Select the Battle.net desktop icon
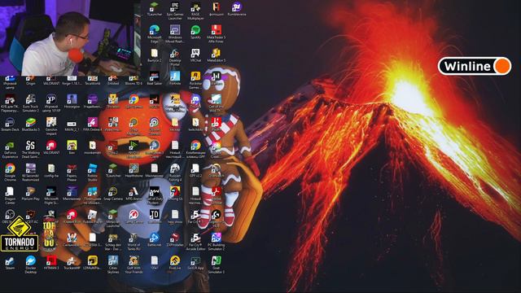The width and height of the screenshot is (521, 293). pos(154,239)
